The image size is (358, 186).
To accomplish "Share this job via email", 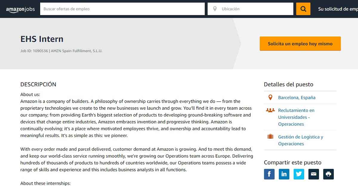I will 314,174.
